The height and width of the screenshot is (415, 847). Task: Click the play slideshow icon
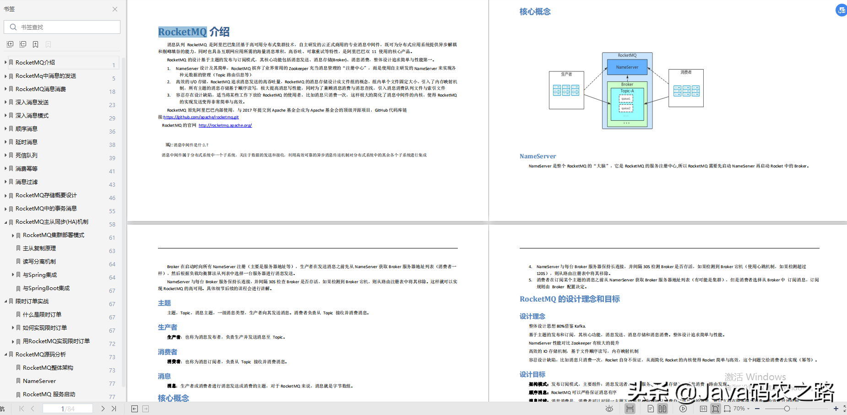tap(683, 409)
